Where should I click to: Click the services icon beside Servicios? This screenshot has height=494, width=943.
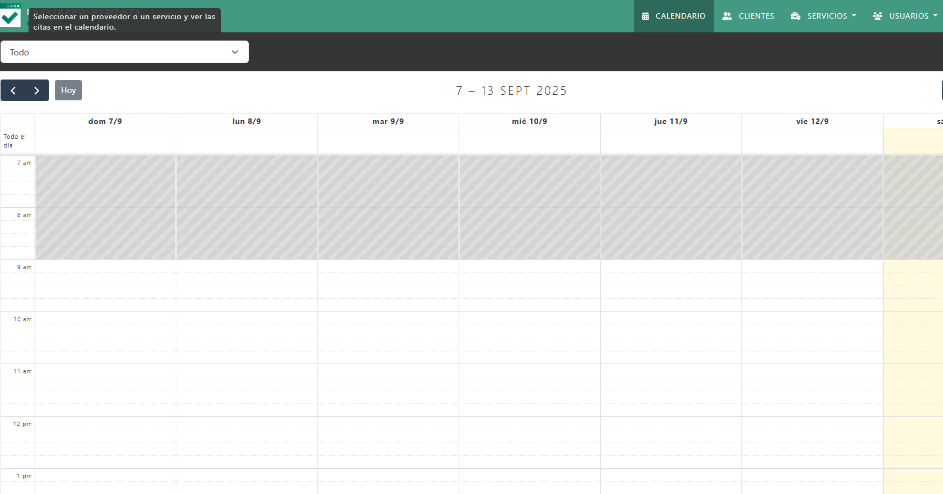click(x=795, y=16)
